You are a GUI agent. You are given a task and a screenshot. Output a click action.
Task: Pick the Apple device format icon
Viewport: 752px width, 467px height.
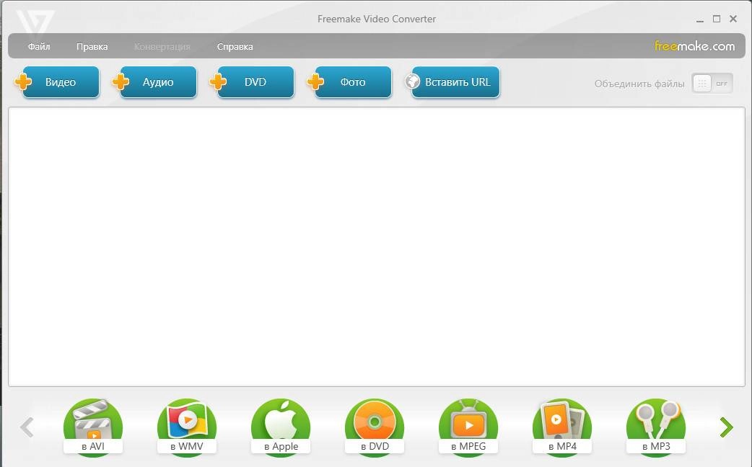tap(281, 427)
